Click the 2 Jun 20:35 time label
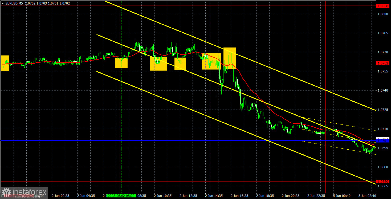The width and height of the screenshot is (391, 199). click(x=291, y=196)
